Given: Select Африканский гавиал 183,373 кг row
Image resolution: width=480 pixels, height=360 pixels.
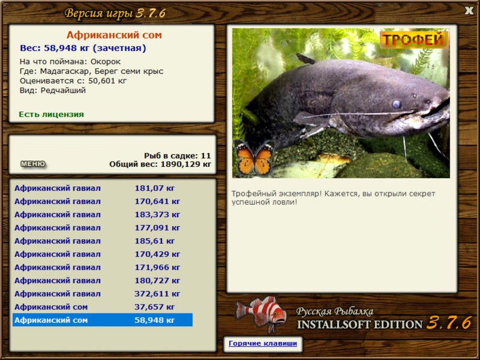Looking at the screenshot, I should click(103, 215).
